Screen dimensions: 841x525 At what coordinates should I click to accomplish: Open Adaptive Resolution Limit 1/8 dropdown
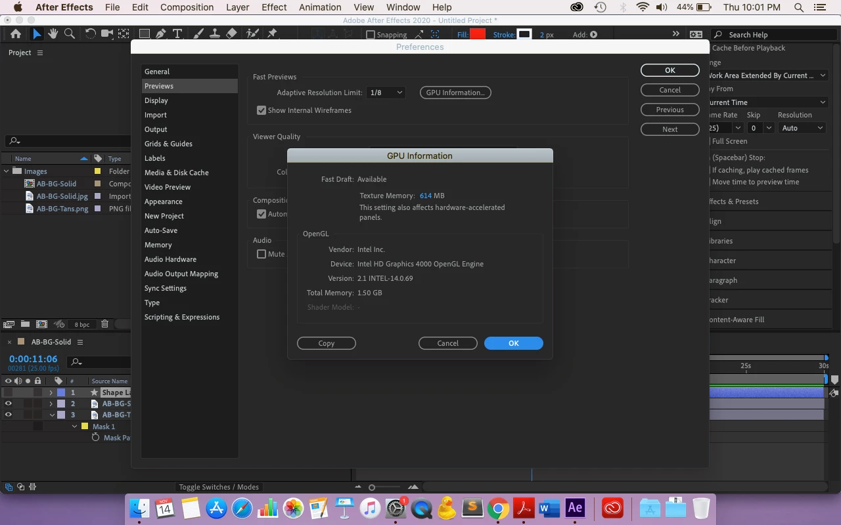[385, 93]
